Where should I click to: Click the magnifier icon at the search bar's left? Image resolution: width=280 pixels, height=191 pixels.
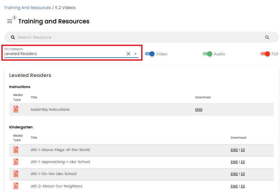[x=13, y=37]
